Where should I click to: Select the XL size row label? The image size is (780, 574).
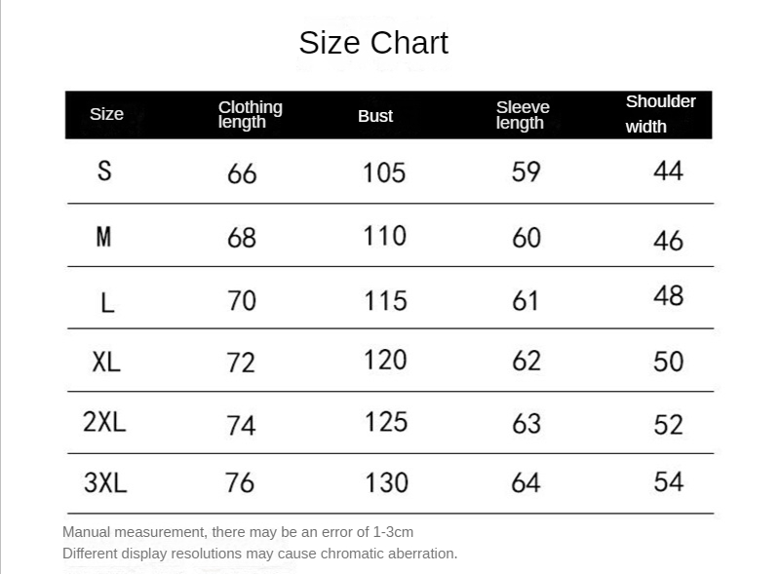click(106, 362)
